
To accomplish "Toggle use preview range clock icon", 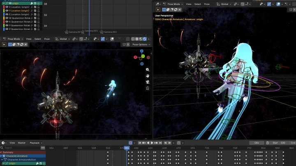I will 268,143.
